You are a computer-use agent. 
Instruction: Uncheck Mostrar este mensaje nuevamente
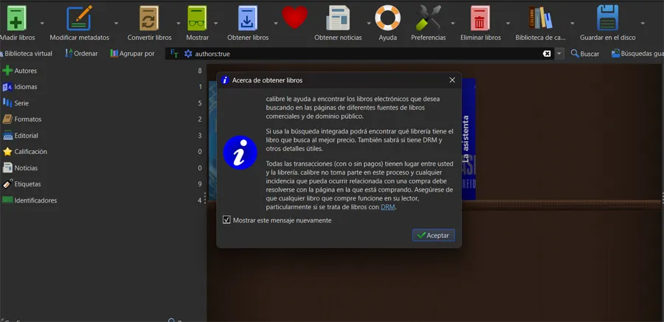[226, 220]
